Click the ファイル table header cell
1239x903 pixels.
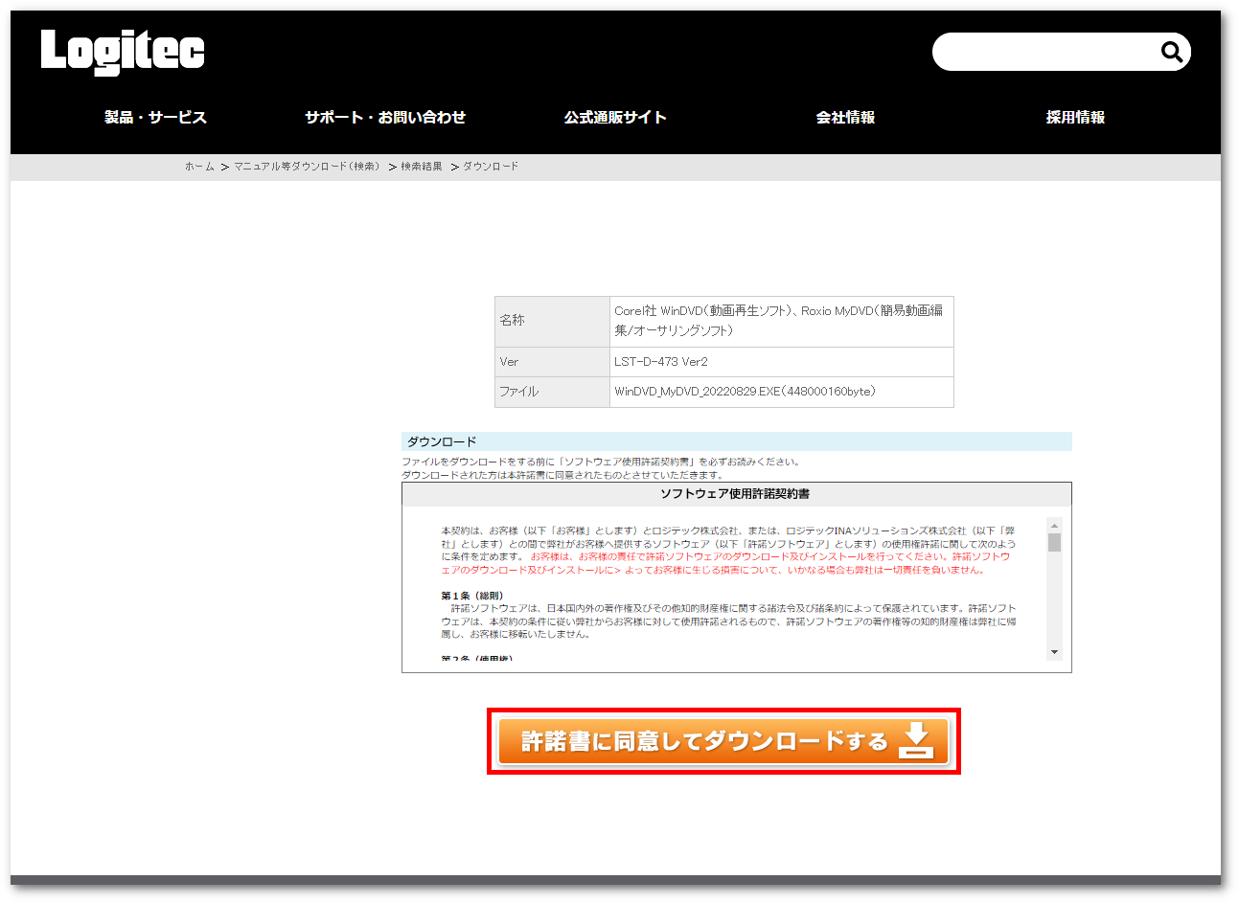(552, 392)
